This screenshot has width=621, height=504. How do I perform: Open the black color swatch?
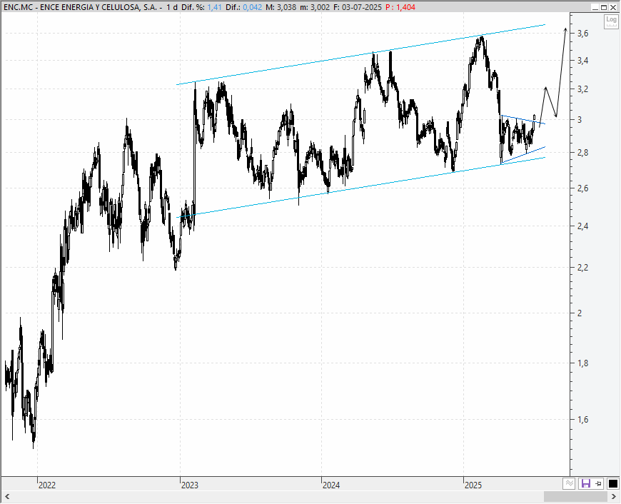coord(612,484)
